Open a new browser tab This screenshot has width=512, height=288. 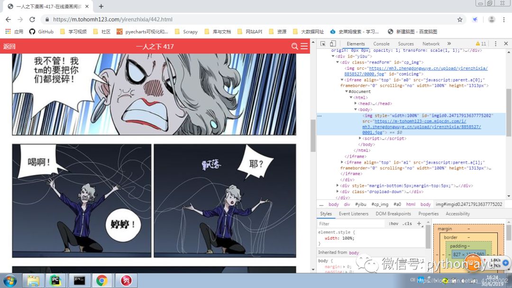point(101,6)
